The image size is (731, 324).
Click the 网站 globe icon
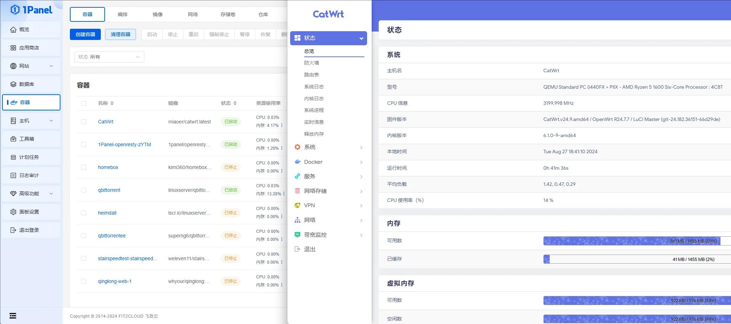(x=13, y=66)
